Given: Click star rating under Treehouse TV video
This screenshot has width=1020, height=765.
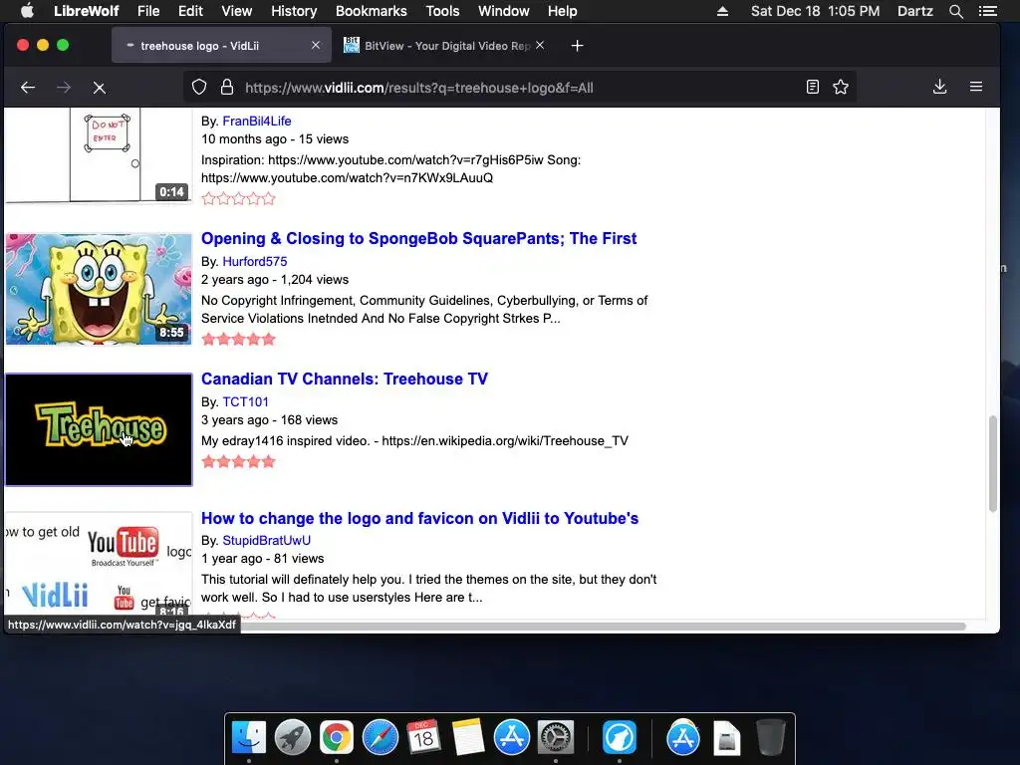Looking at the screenshot, I should (x=239, y=462).
